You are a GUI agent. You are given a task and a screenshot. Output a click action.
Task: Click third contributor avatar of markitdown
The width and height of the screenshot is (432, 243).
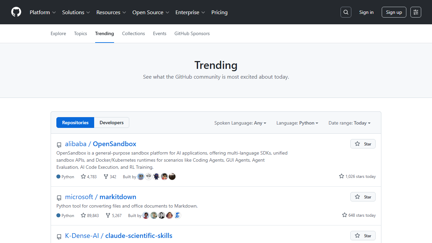(x=162, y=215)
